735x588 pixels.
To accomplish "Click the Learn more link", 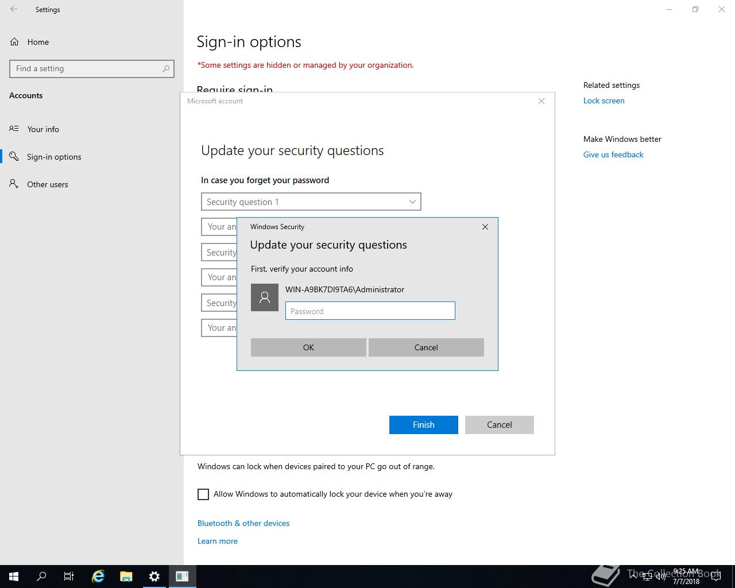I will pos(218,541).
